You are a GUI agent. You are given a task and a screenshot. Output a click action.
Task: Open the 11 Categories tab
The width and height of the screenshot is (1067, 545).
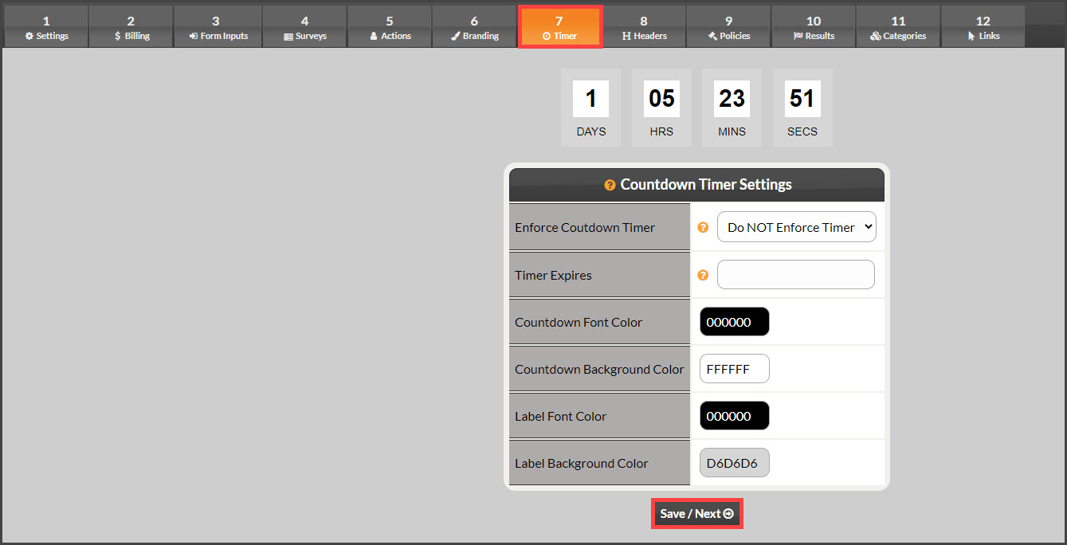coord(898,26)
